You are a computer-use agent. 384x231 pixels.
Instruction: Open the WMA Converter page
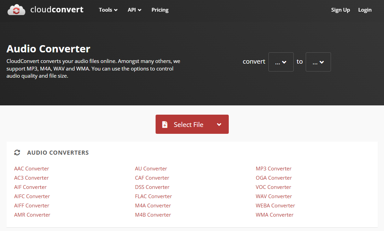coord(275,215)
